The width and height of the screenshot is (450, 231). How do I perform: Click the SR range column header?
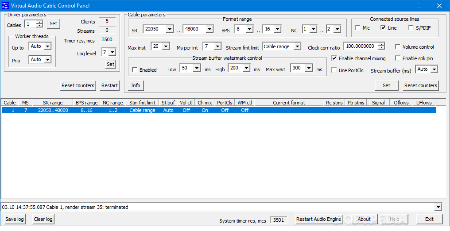coord(53,103)
